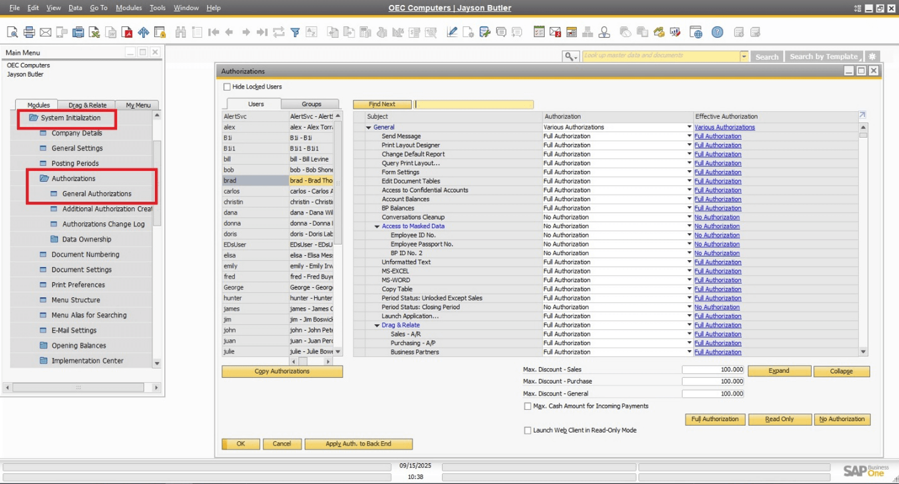Select the Export to MS Excel icon
This screenshot has height=484, width=899.
[x=95, y=32]
